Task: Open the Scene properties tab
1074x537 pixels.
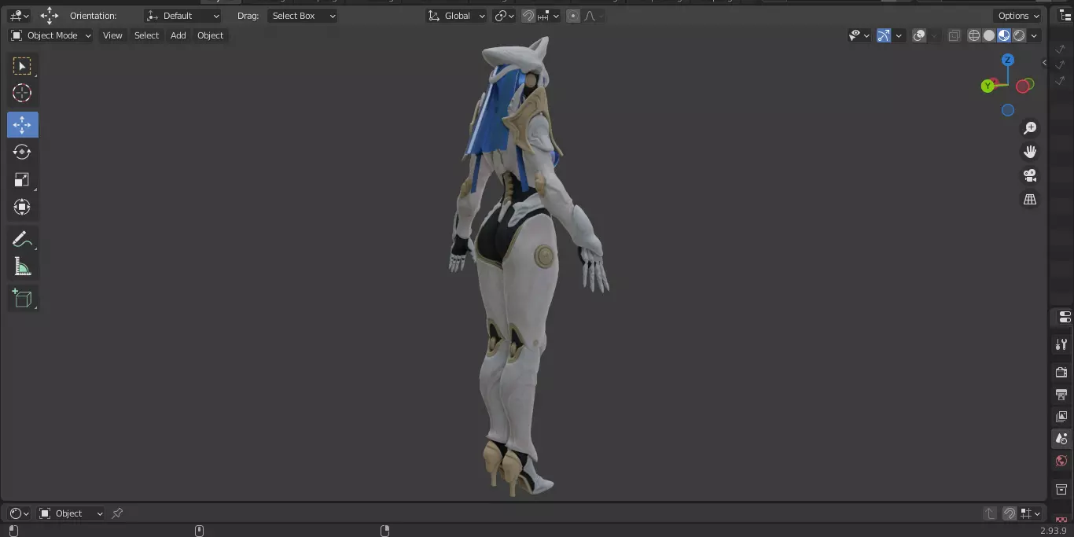Action: (x=1061, y=439)
